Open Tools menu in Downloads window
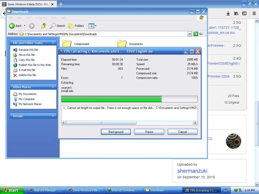This screenshot has width=259, height=194. coord(54,18)
